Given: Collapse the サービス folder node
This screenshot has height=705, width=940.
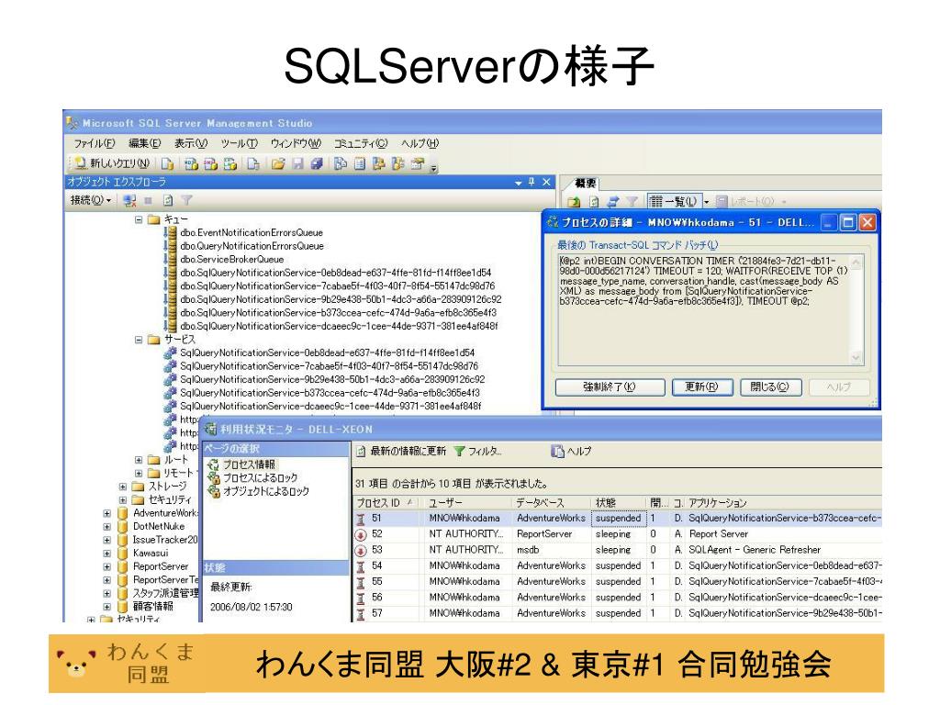Looking at the screenshot, I should coord(139,340).
